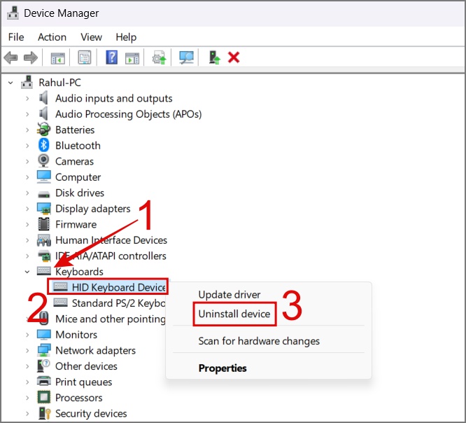Open the View menu
The width and height of the screenshot is (466, 423).
(91, 37)
